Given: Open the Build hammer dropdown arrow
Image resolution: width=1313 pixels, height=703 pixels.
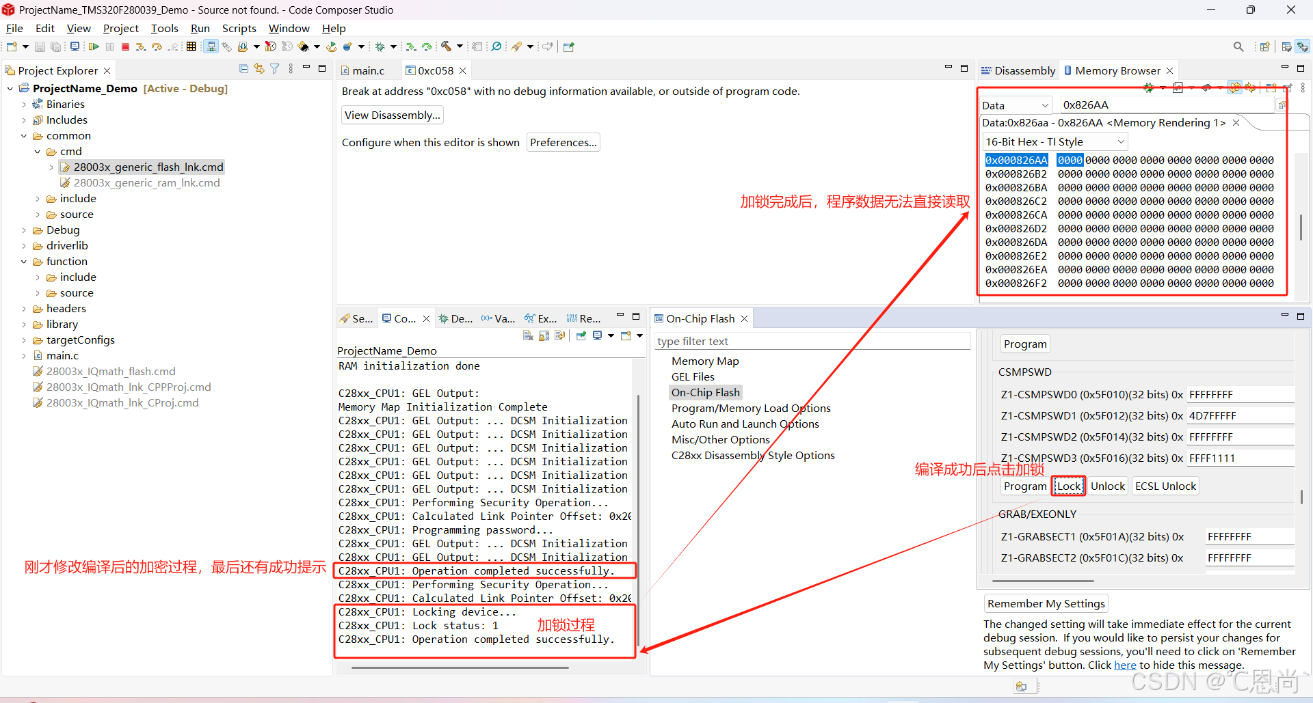Looking at the screenshot, I should click(x=460, y=46).
